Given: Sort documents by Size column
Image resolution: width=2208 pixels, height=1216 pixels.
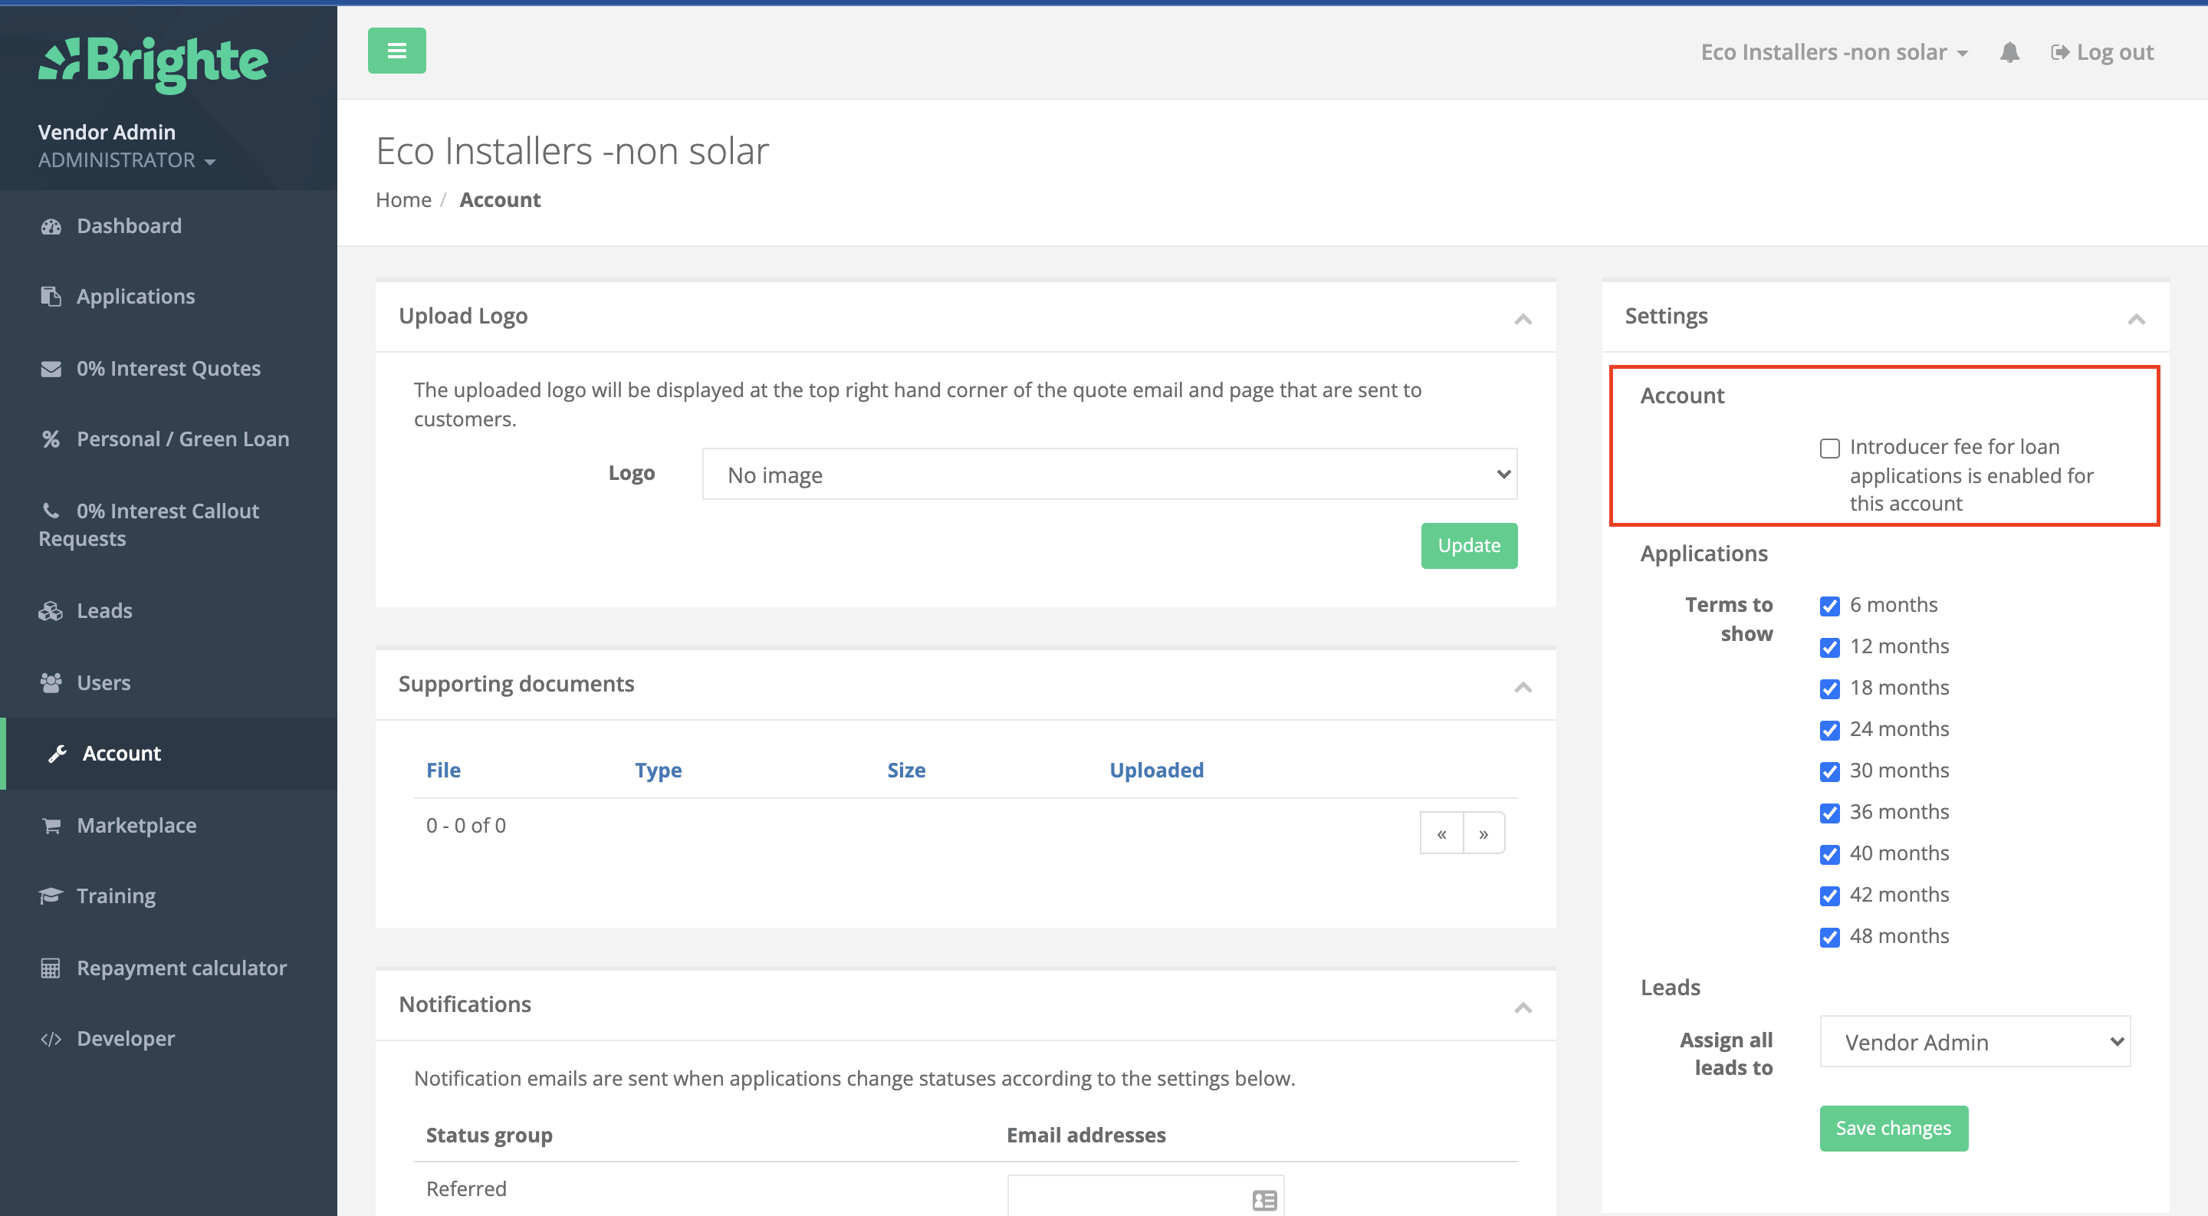Looking at the screenshot, I should click(x=906, y=771).
